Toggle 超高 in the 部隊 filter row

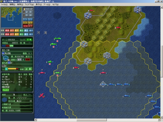click(7, 34)
